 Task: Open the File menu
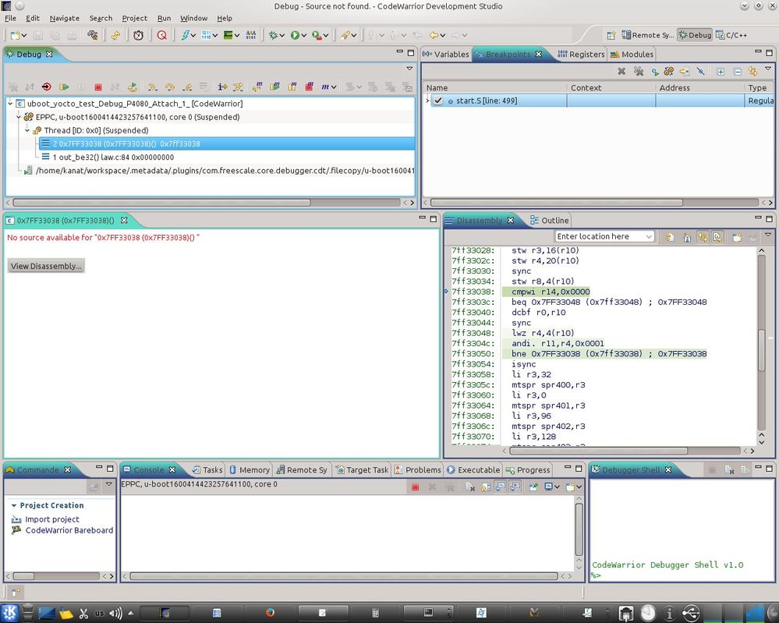click(x=10, y=18)
